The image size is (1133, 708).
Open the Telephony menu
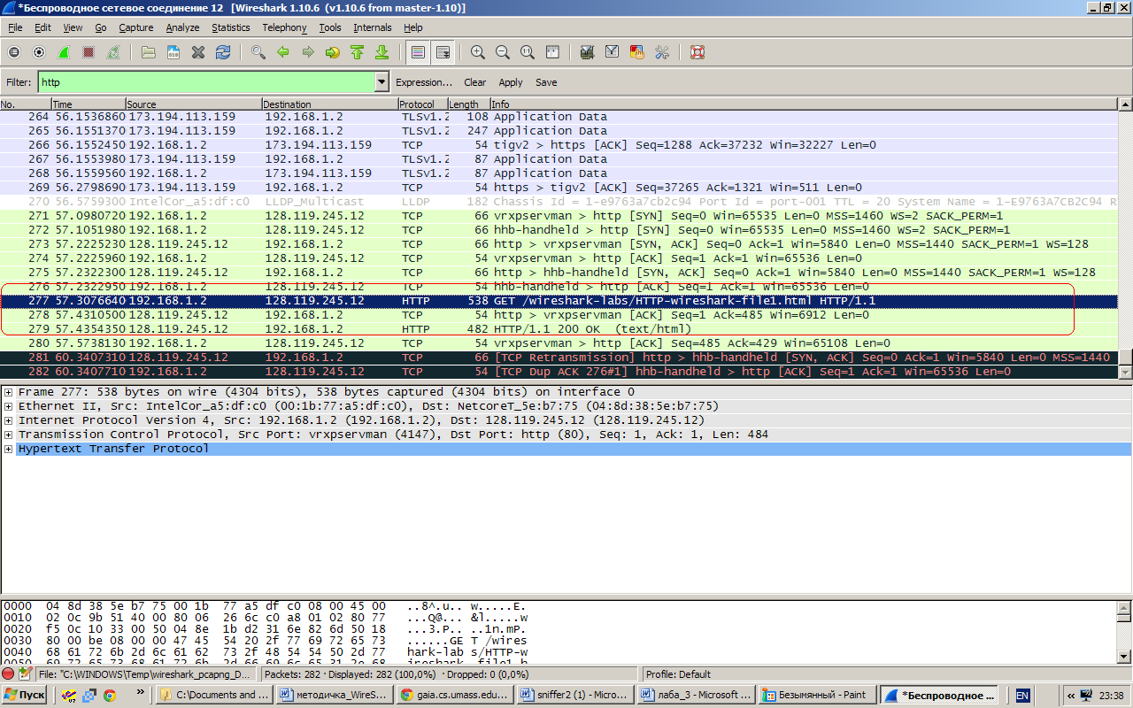[x=284, y=27]
